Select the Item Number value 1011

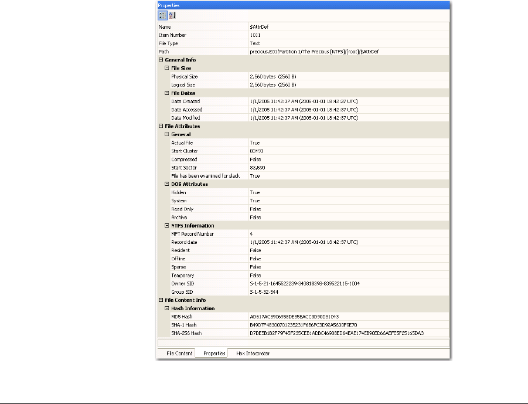click(x=256, y=35)
